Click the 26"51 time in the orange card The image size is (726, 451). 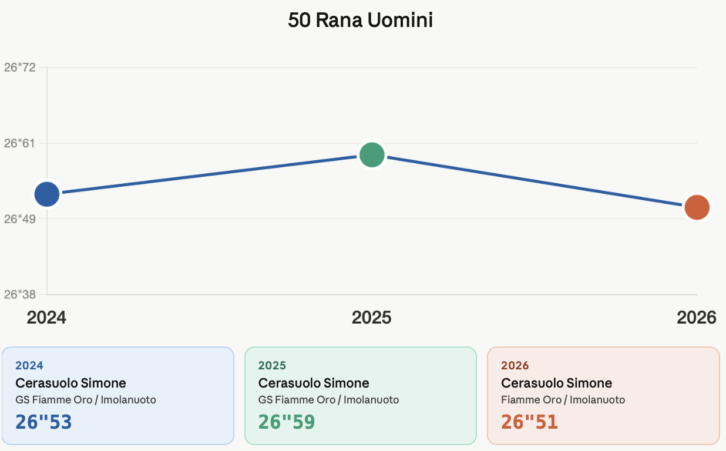pyautogui.click(x=529, y=422)
